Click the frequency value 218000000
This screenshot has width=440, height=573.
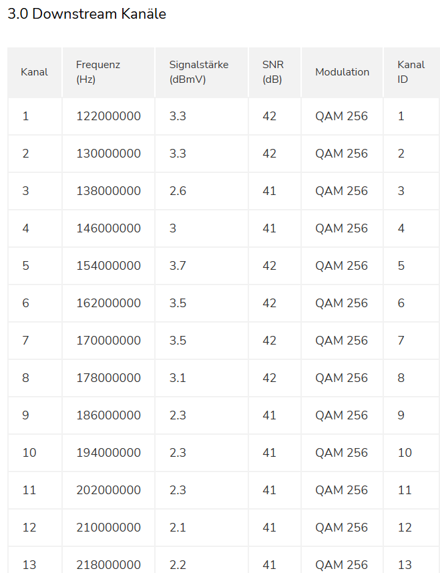(108, 564)
